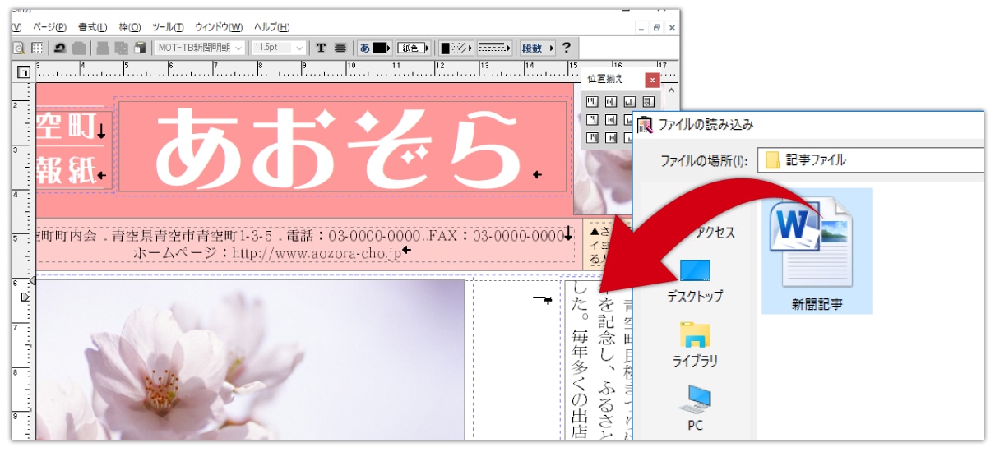Viewport: 995px width, 452px height.
Task: Click the vertical article text frame
Action: tap(599, 360)
